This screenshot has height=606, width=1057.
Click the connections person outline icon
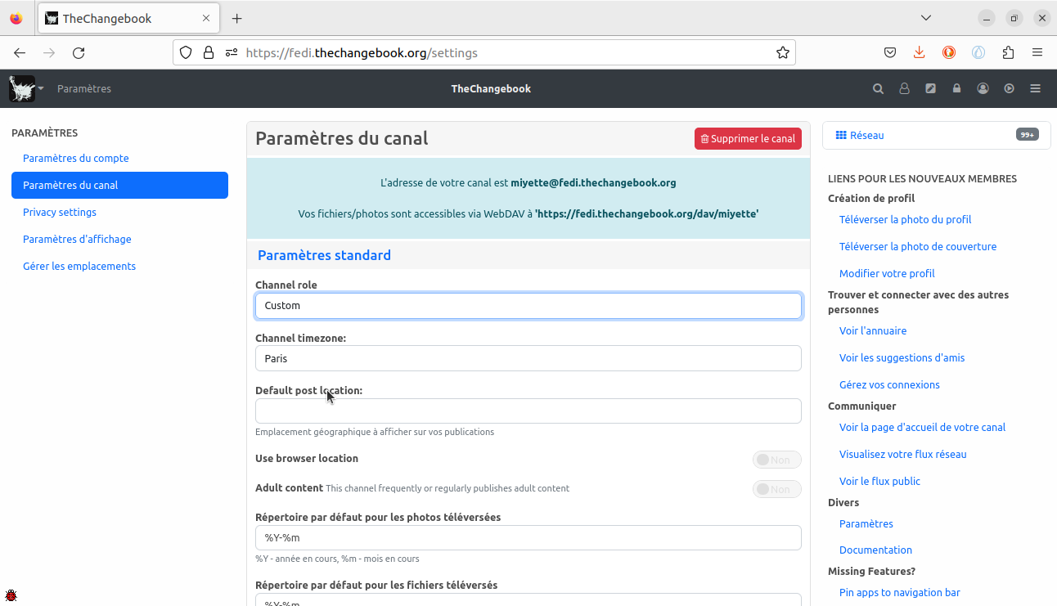[x=904, y=89]
